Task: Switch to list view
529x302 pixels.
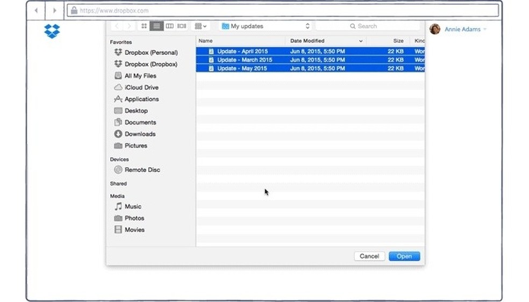Action: (156, 26)
